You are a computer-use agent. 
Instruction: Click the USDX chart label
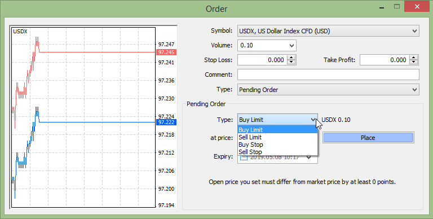tap(20, 32)
